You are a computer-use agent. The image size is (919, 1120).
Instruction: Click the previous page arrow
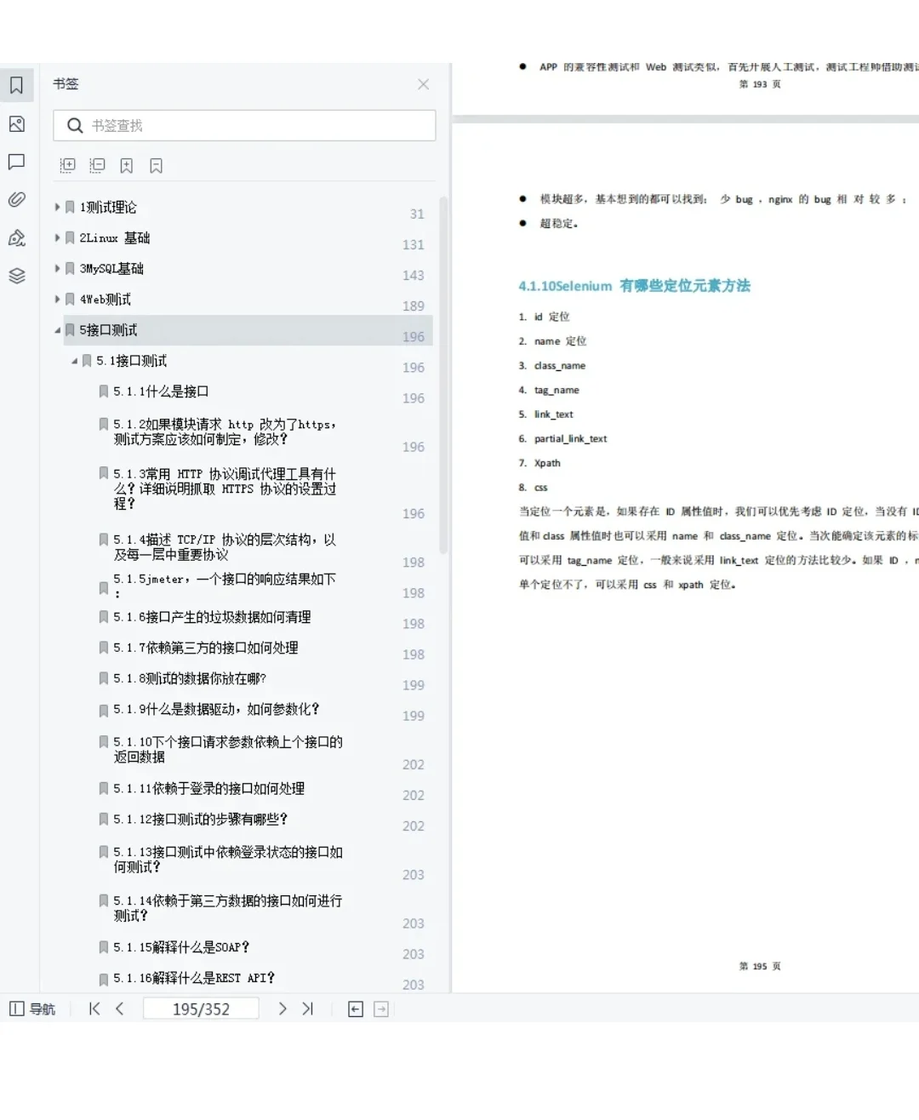coord(120,1009)
